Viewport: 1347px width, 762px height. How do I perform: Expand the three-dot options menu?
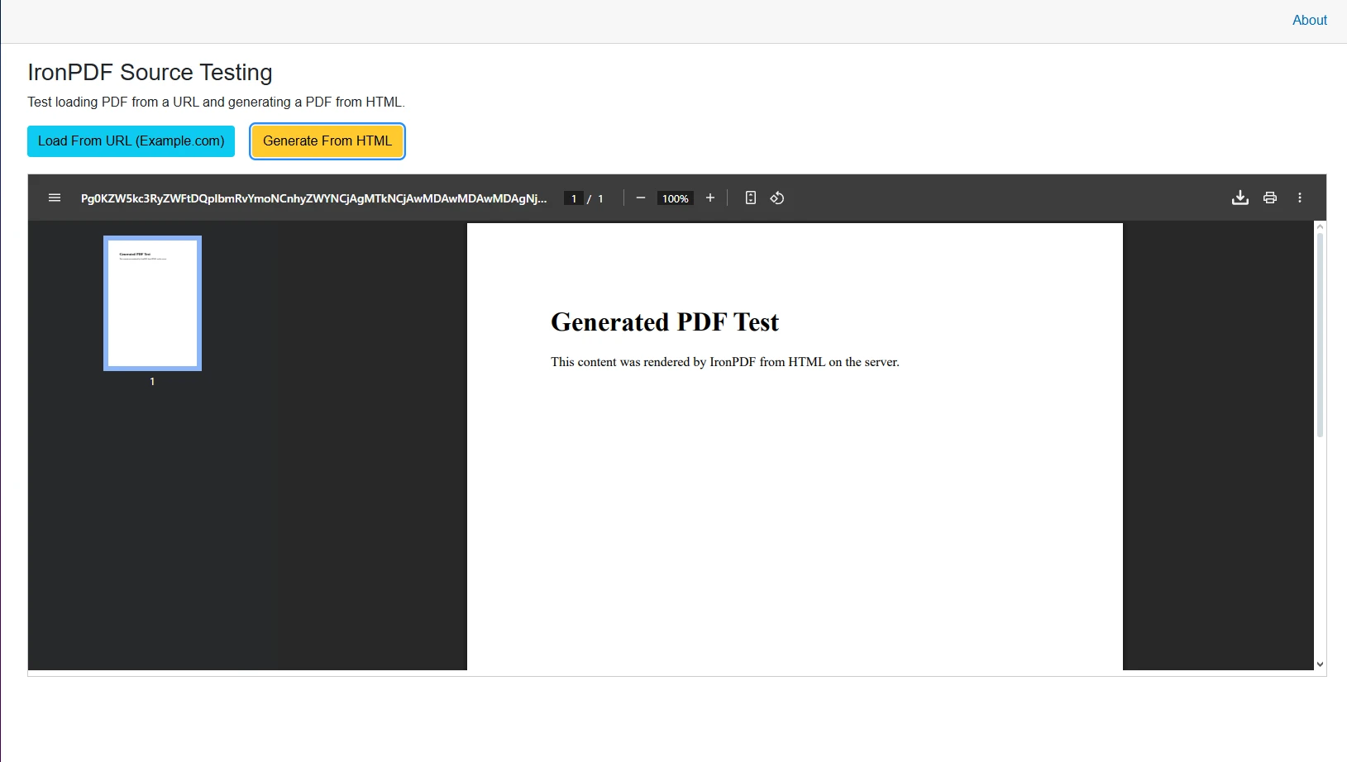click(1299, 198)
